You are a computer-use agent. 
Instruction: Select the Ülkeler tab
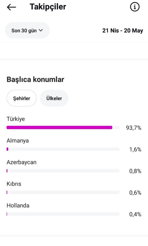(x=54, y=98)
